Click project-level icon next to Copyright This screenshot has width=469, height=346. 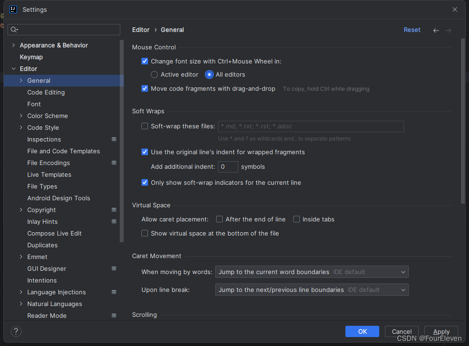114,210
